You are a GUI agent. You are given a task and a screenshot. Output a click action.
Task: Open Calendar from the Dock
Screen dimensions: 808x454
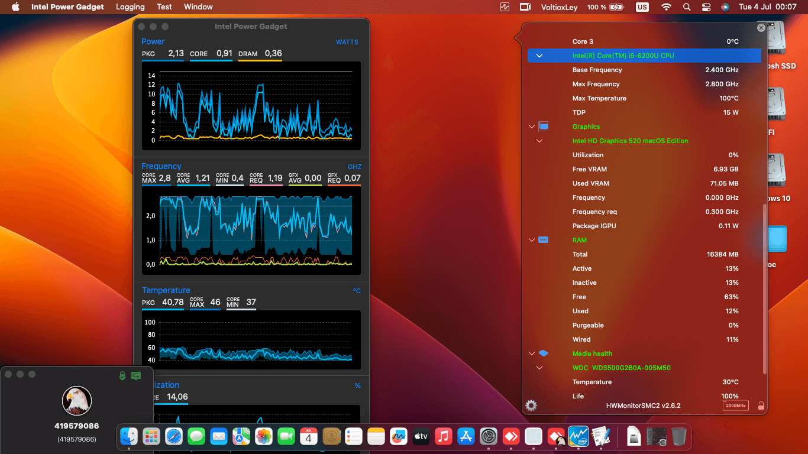(309, 436)
